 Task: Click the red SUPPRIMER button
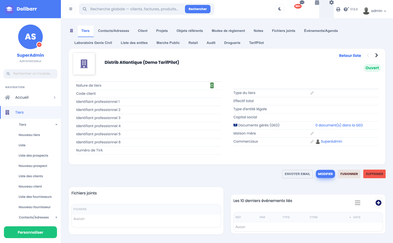pos(374,174)
